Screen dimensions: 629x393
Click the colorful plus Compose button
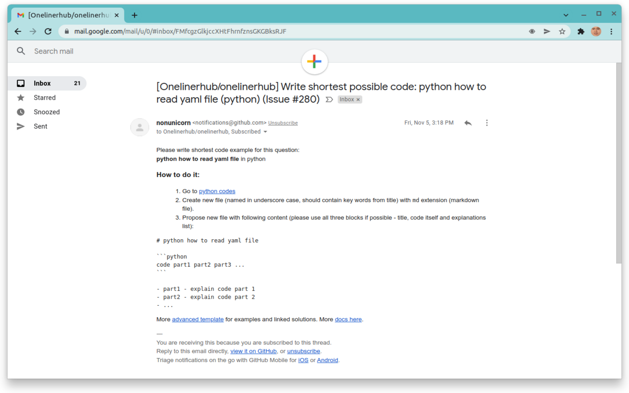pos(314,61)
